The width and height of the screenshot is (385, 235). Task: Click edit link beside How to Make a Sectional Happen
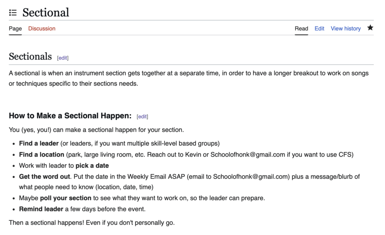coord(142,117)
